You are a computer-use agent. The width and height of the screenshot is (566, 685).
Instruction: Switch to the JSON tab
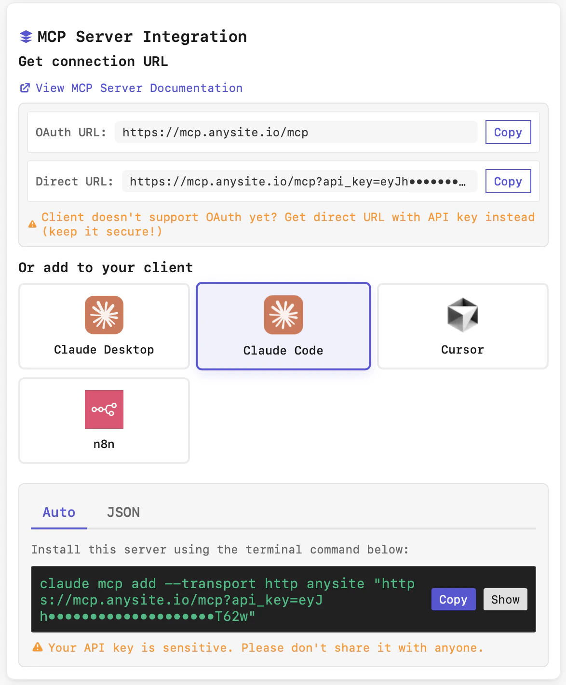(123, 512)
